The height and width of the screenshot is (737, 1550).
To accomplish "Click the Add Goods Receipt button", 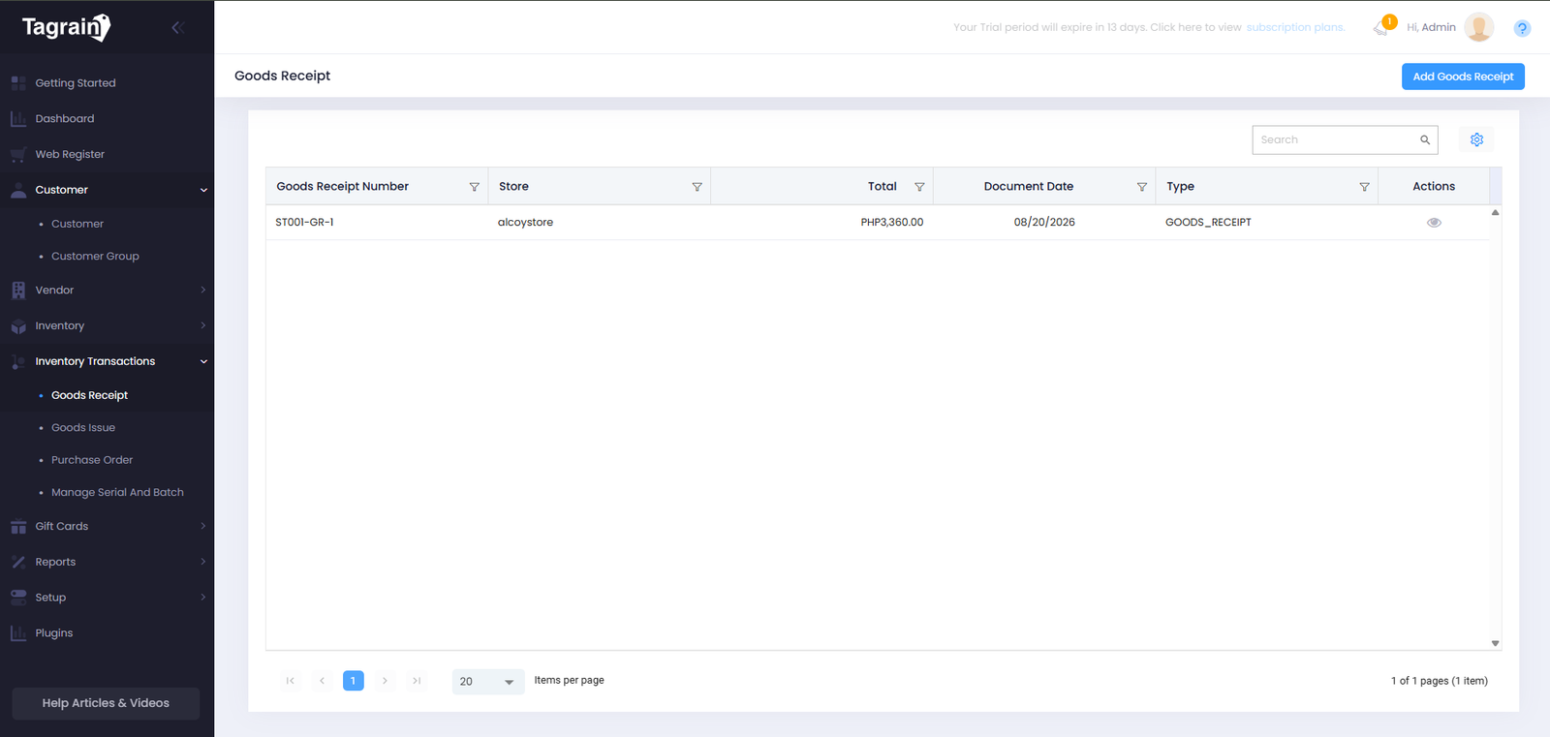I will [1463, 77].
